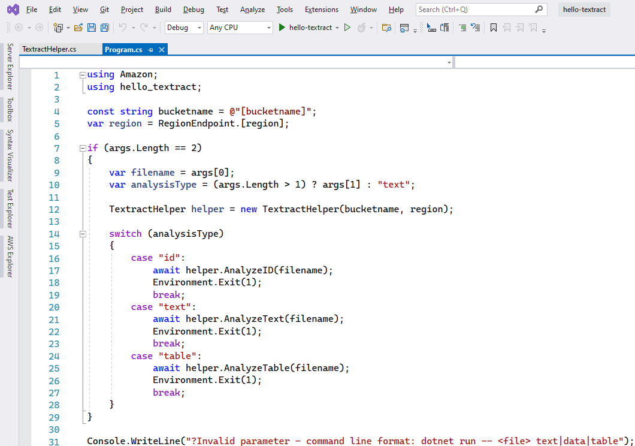Click Start Without Debugging outline play icon
The width and height of the screenshot is (635, 446).
click(x=347, y=28)
